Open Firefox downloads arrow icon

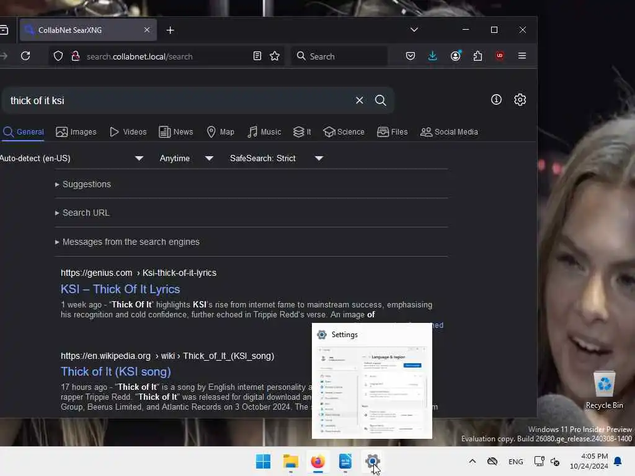coord(432,56)
